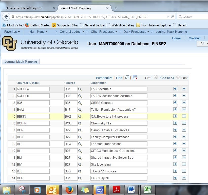The height and width of the screenshot is (195, 208).
Task: Expand the General Ledger breadcrumb menu
Action: [x=72, y=32]
